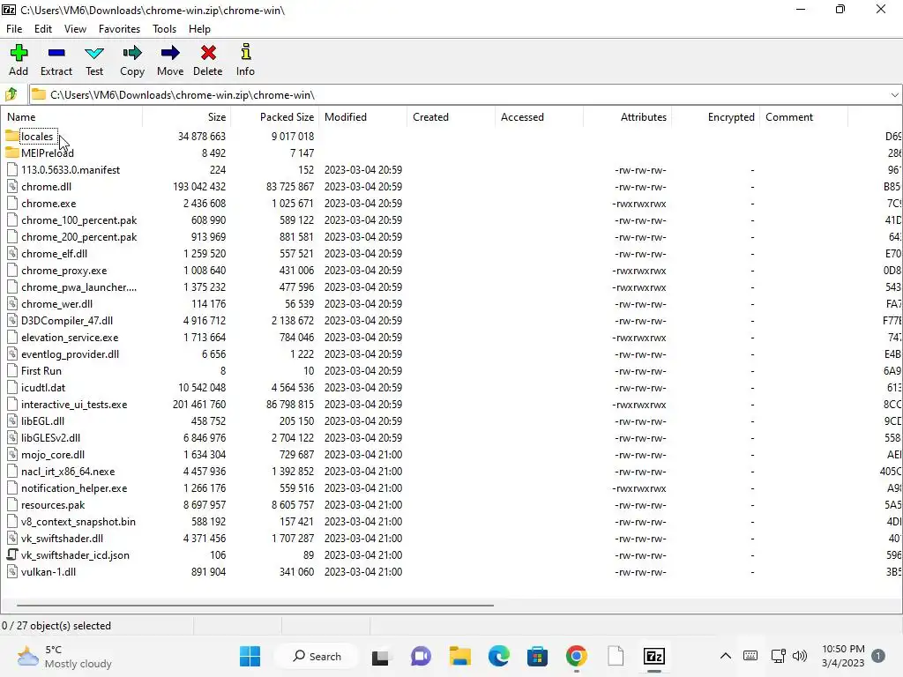903x677 pixels.
Task: Sort files by Name column header
Action: (x=72, y=117)
